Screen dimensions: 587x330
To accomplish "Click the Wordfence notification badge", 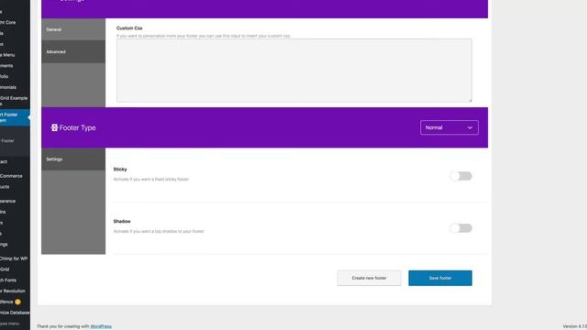I will [17, 302].
